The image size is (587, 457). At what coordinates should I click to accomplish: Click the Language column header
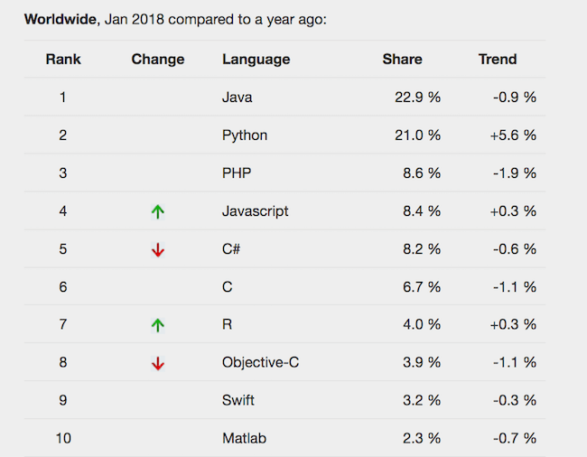(256, 60)
